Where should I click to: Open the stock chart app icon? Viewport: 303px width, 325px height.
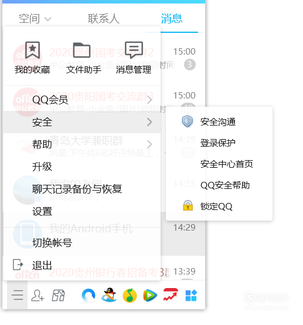[171, 295]
